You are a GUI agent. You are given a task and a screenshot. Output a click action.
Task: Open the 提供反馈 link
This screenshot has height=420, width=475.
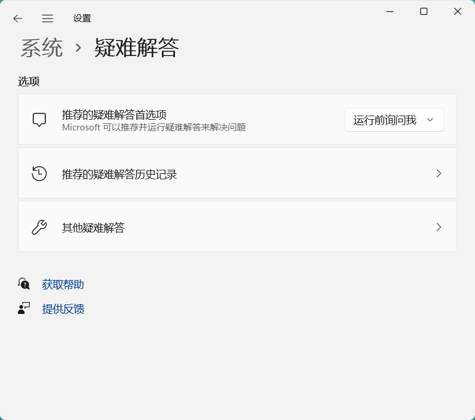click(63, 309)
